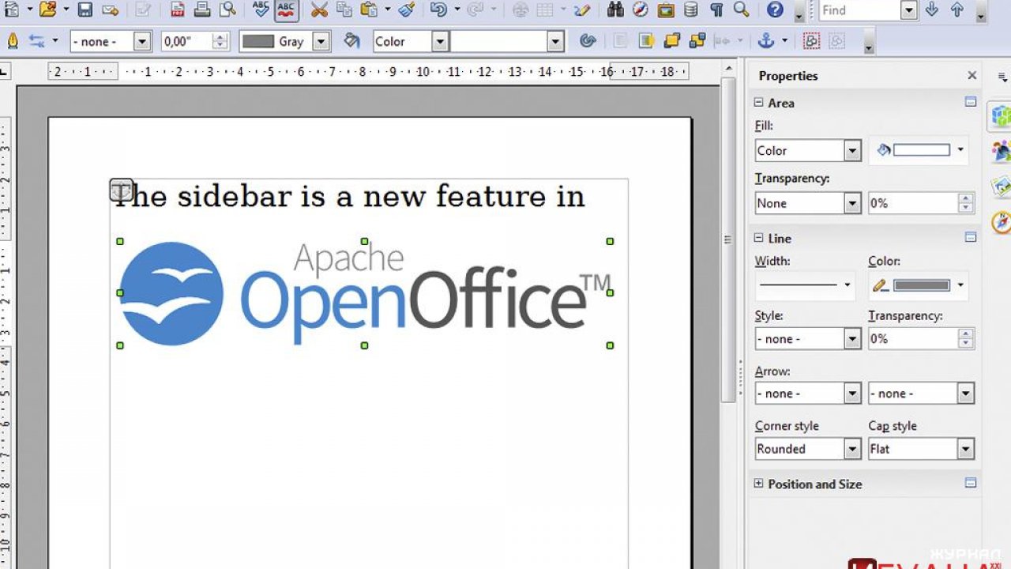Screen dimensions: 1011x569
Task: Find Next down arrow
Action: (x=932, y=9)
